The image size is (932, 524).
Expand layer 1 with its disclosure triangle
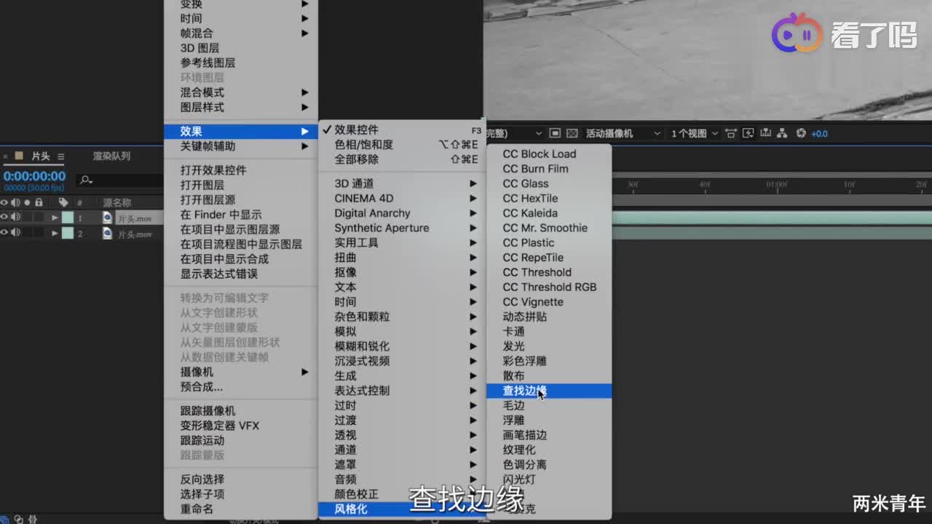pyautogui.click(x=55, y=217)
